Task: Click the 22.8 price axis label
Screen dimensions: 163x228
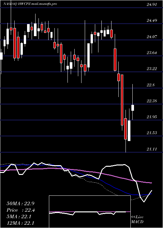Action: tap(151, 85)
